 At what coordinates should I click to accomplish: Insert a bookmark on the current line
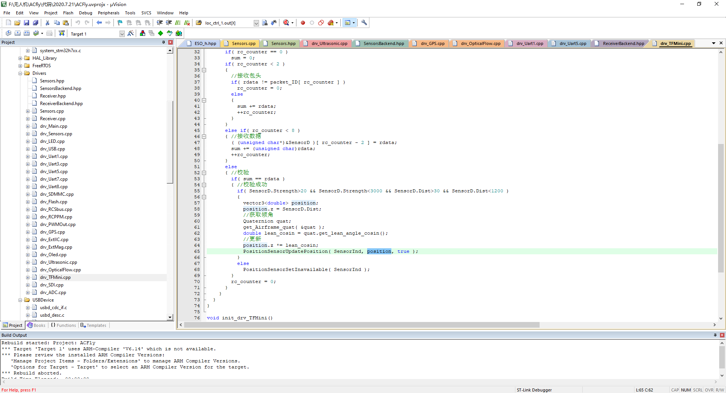120,23
